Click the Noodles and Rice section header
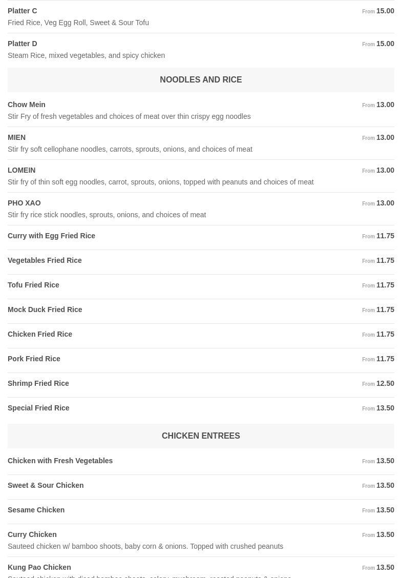This screenshot has height=578, width=402. click(201, 80)
